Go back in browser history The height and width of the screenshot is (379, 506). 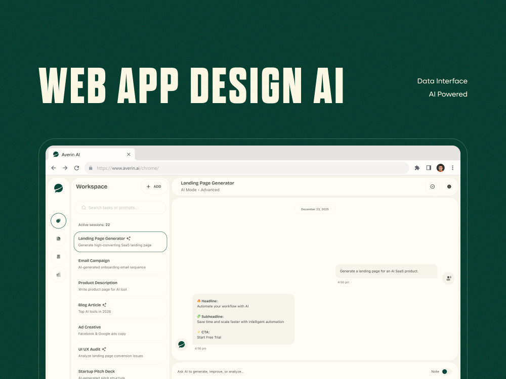[54, 168]
